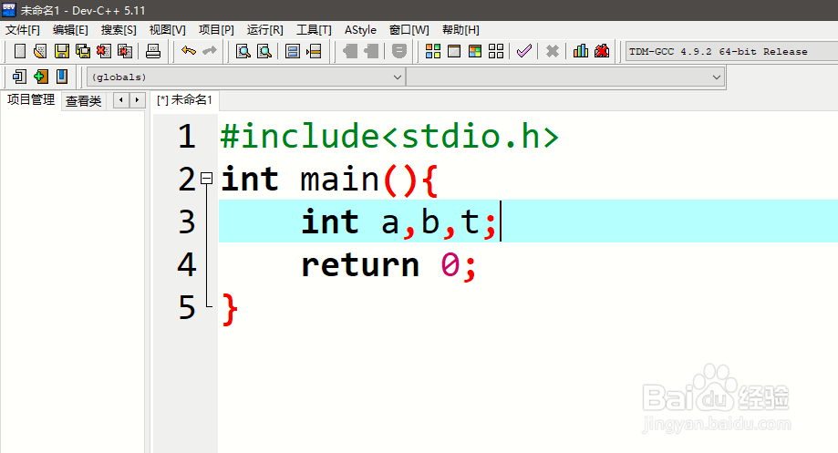The height and width of the screenshot is (453, 838).
Task: Click the Syntax Check checkmark icon
Action: tap(524, 51)
